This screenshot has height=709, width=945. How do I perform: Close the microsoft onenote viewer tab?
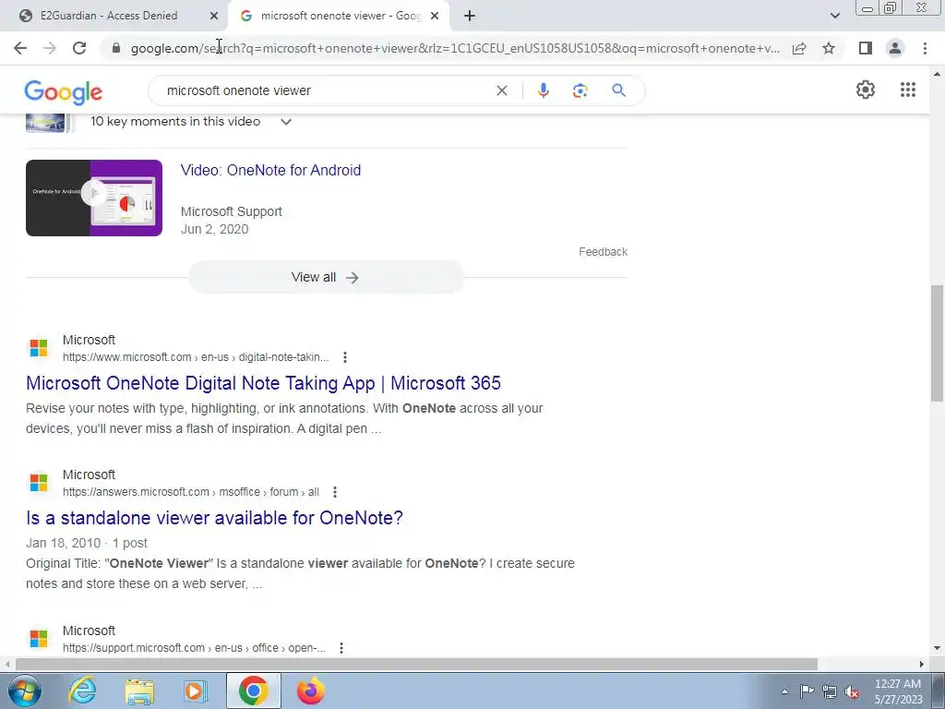click(x=435, y=16)
